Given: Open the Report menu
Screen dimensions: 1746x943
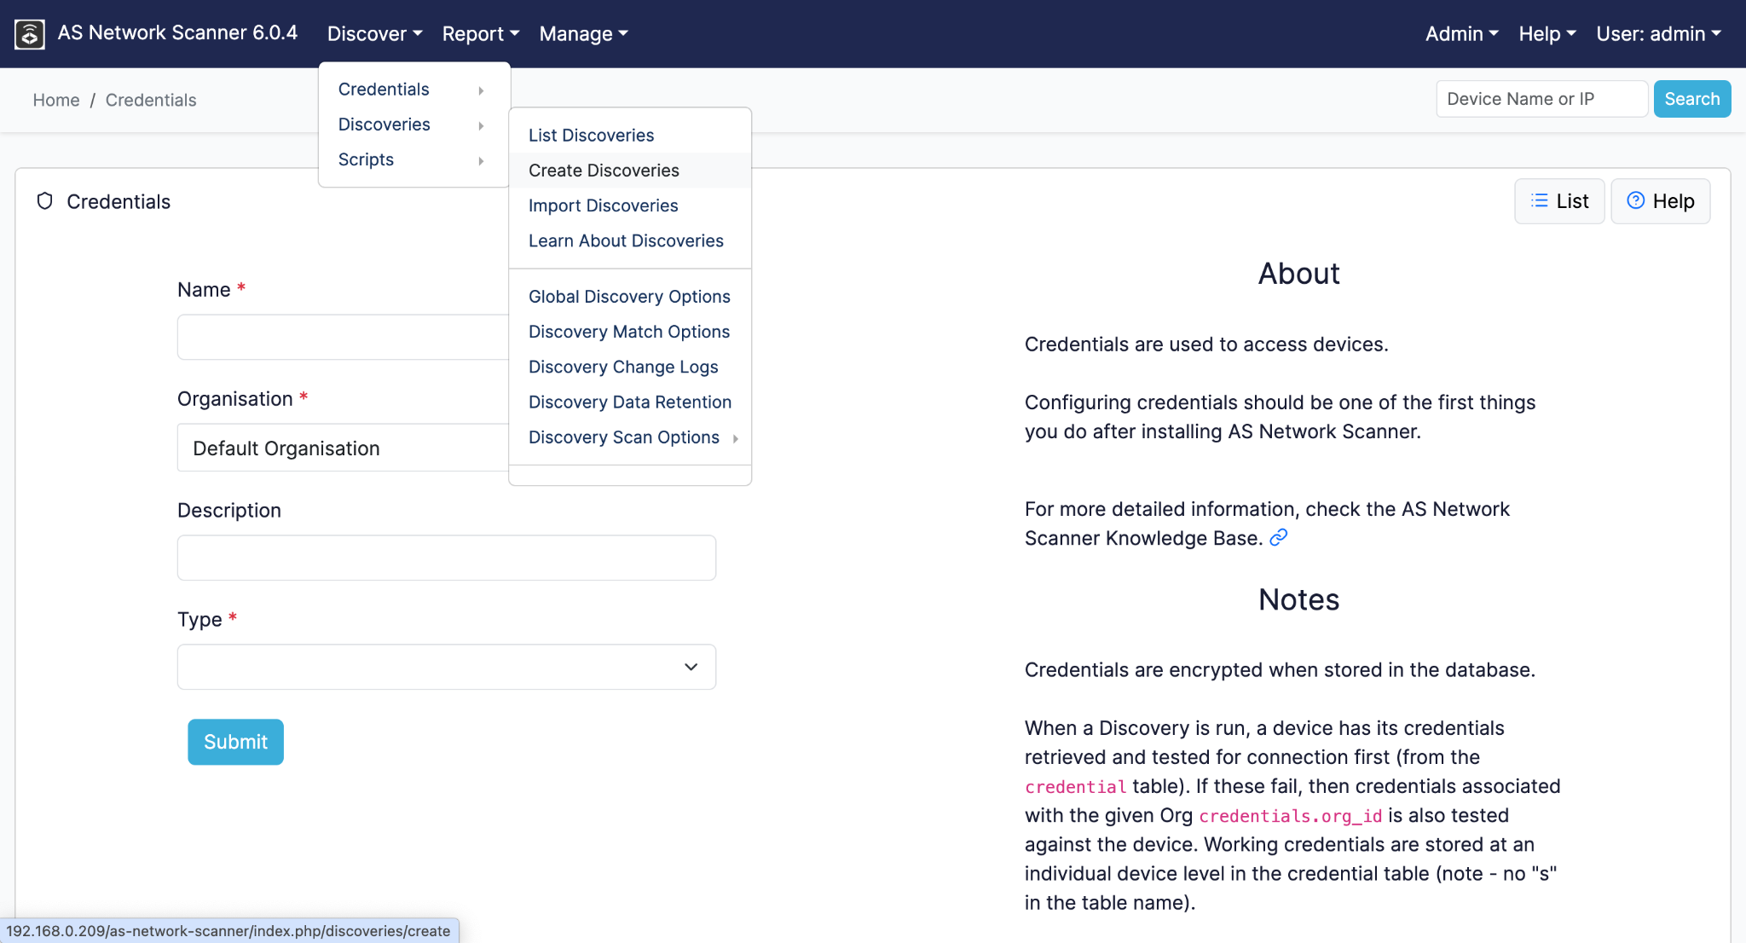Looking at the screenshot, I should [x=481, y=34].
